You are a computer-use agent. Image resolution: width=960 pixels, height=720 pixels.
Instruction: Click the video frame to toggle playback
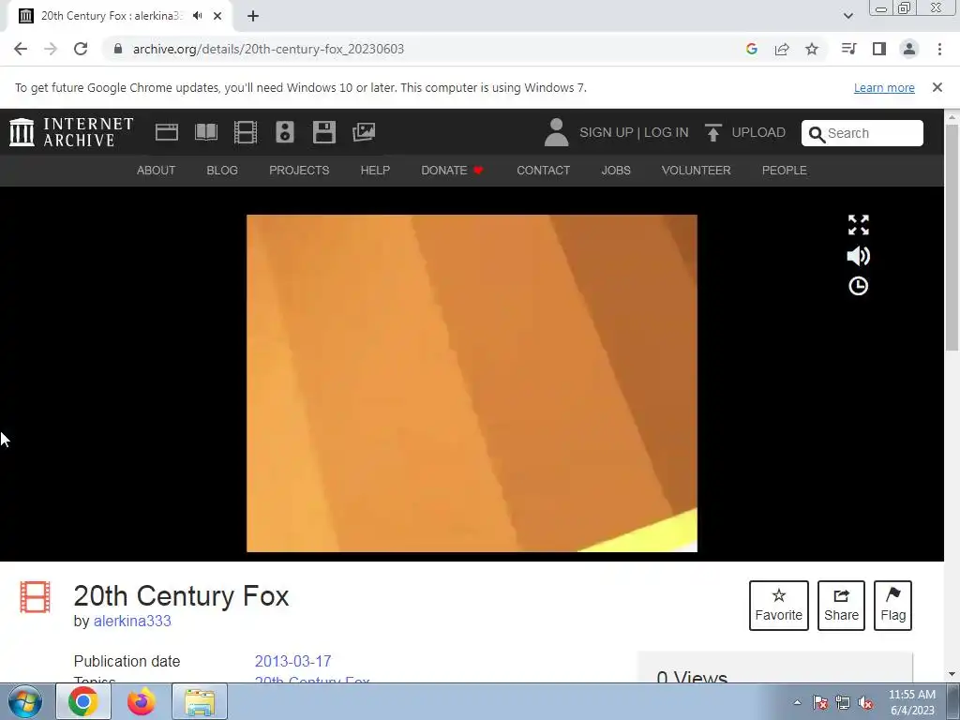(x=472, y=383)
